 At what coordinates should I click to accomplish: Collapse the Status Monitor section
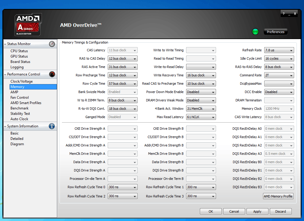pos(5,44)
